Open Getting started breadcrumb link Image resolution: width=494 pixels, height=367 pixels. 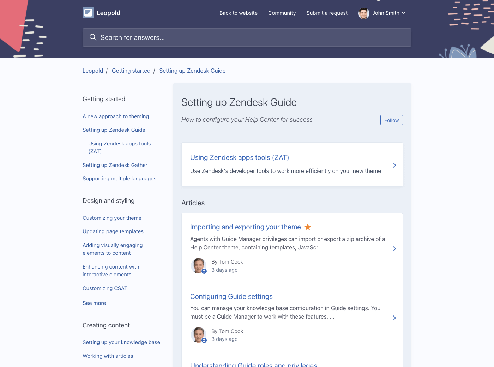(131, 71)
